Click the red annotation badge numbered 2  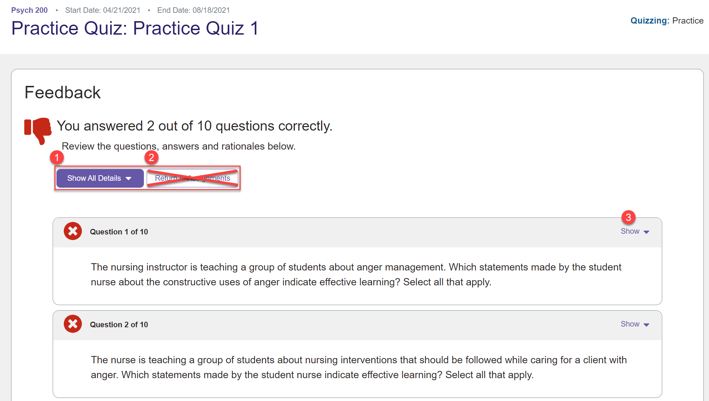[151, 157]
